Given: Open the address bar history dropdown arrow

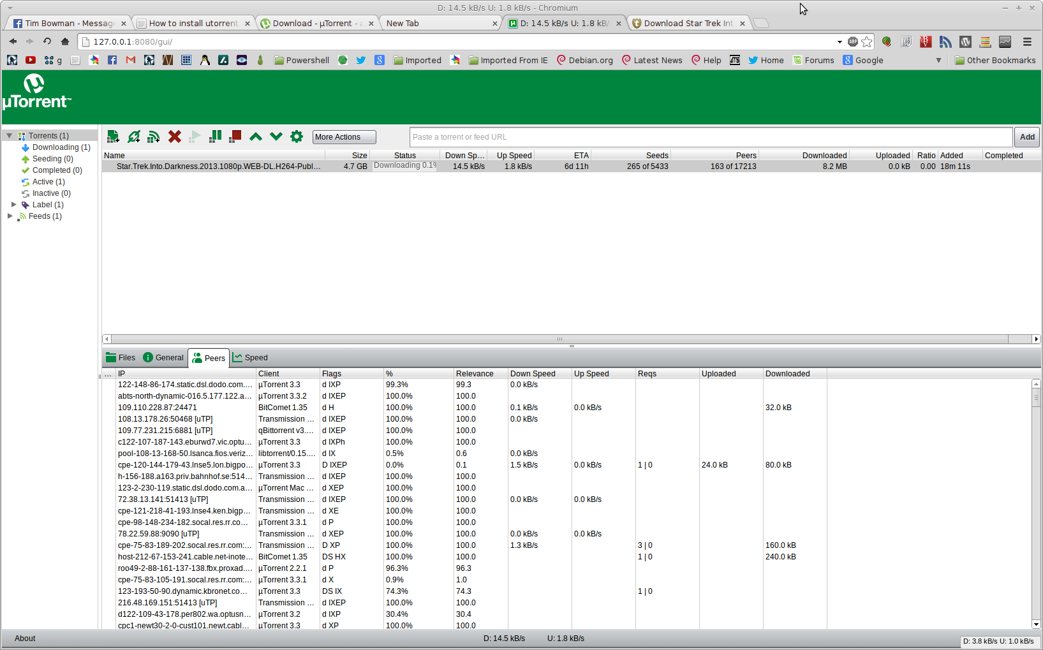Looking at the screenshot, I should pos(840,41).
